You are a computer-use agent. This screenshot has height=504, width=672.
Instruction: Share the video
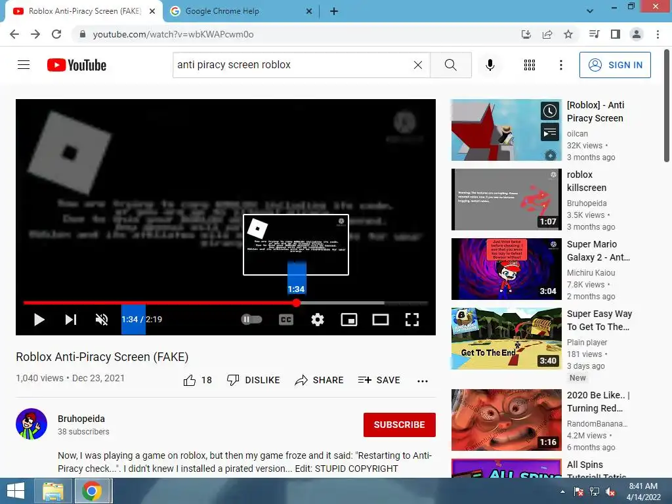coord(320,380)
